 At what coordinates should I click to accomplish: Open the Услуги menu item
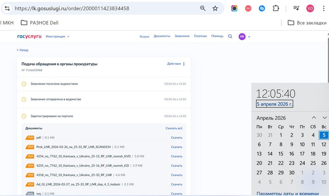click(144, 36)
